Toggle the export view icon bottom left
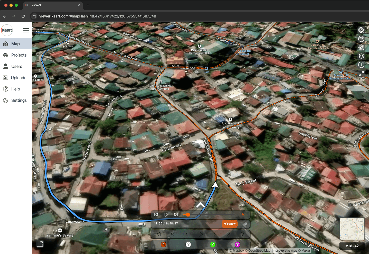The width and height of the screenshot is (369, 254). 40,244
